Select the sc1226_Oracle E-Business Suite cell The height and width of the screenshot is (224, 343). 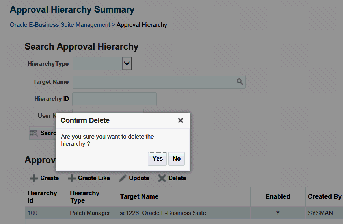[x=184, y=213]
